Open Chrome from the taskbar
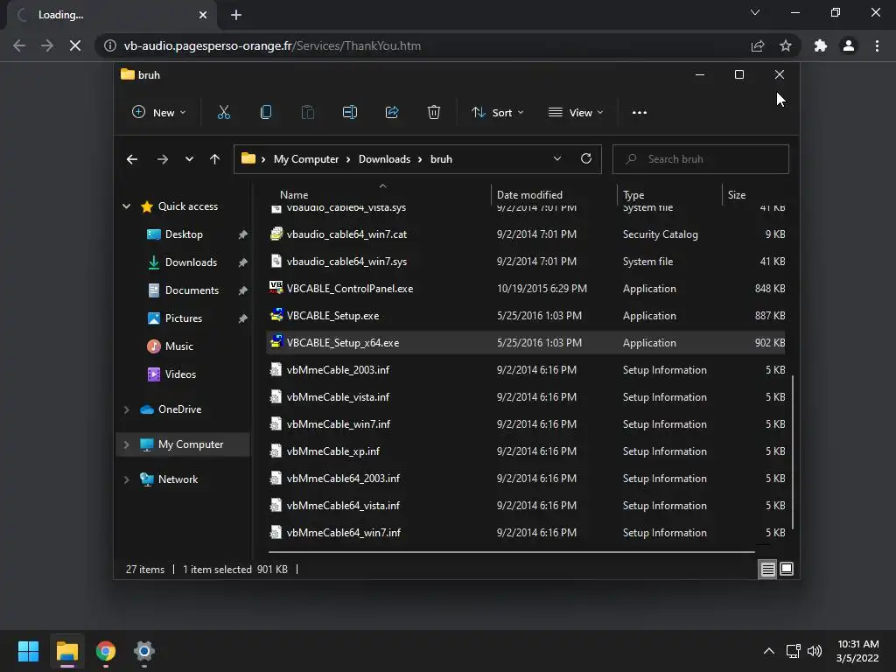This screenshot has width=896, height=672. pyautogui.click(x=106, y=651)
